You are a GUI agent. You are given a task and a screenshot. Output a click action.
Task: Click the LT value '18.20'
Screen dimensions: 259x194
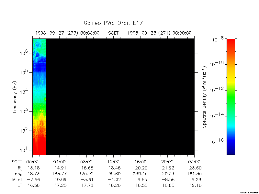point(115,186)
